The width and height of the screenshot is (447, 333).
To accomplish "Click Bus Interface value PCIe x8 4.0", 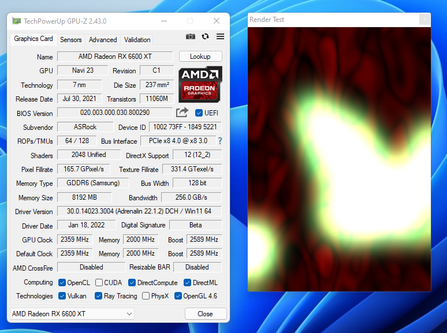I will tap(178, 141).
